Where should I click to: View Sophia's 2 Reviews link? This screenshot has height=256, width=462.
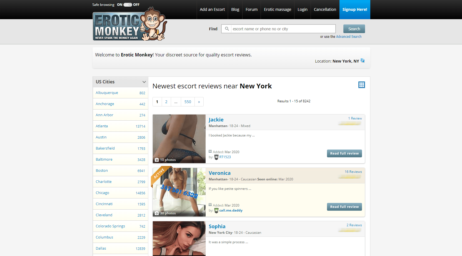tap(354, 225)
